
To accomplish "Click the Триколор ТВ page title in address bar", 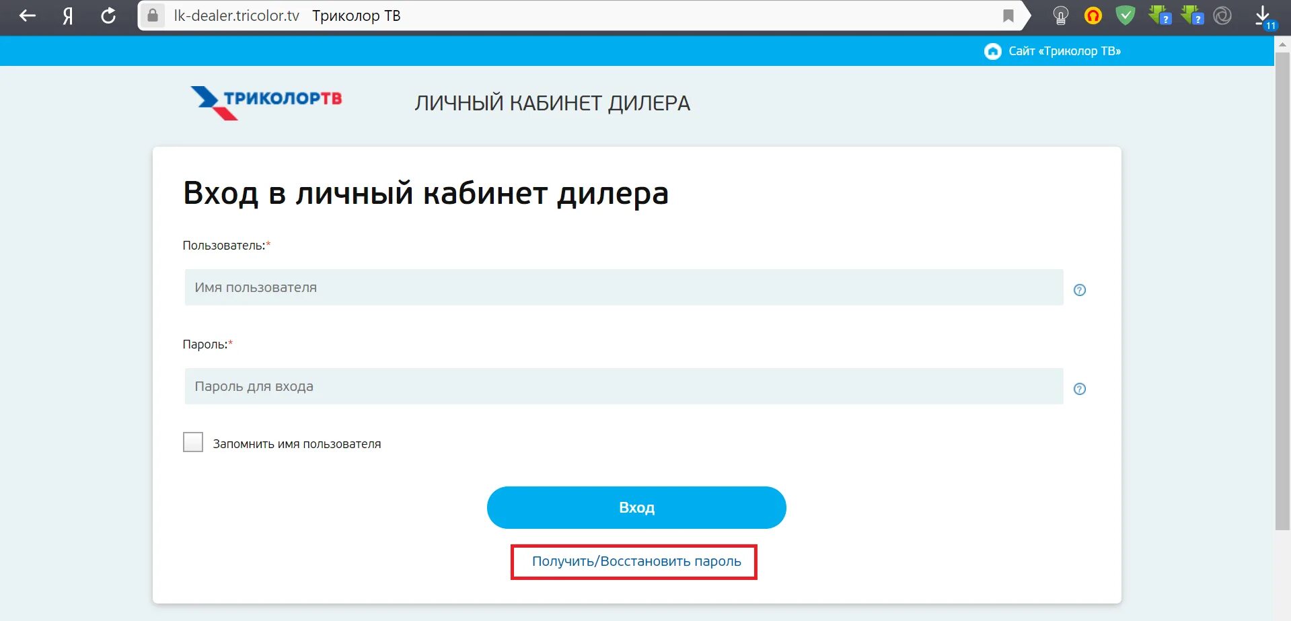I will coord(356,15).
